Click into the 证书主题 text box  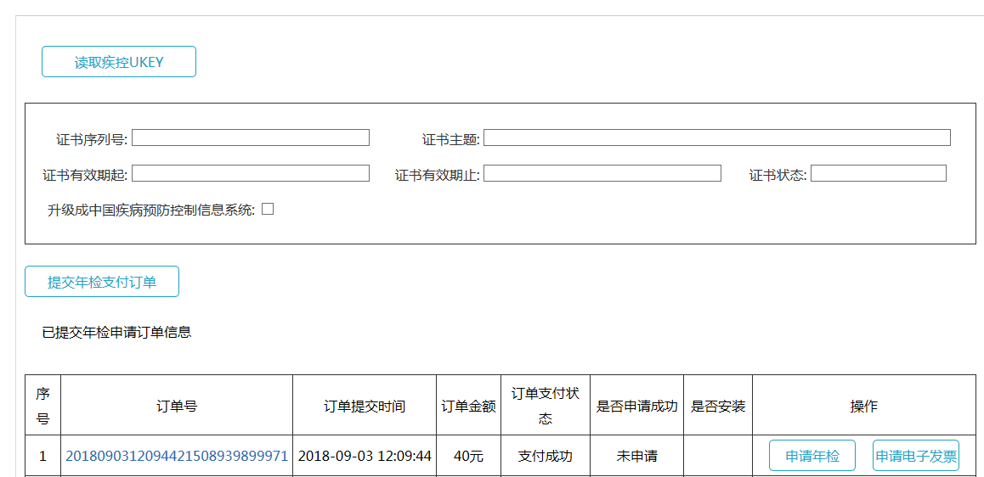[x=716, y=137]
